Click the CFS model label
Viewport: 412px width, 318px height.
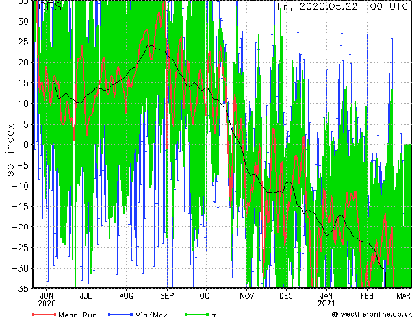click(50, 6)
